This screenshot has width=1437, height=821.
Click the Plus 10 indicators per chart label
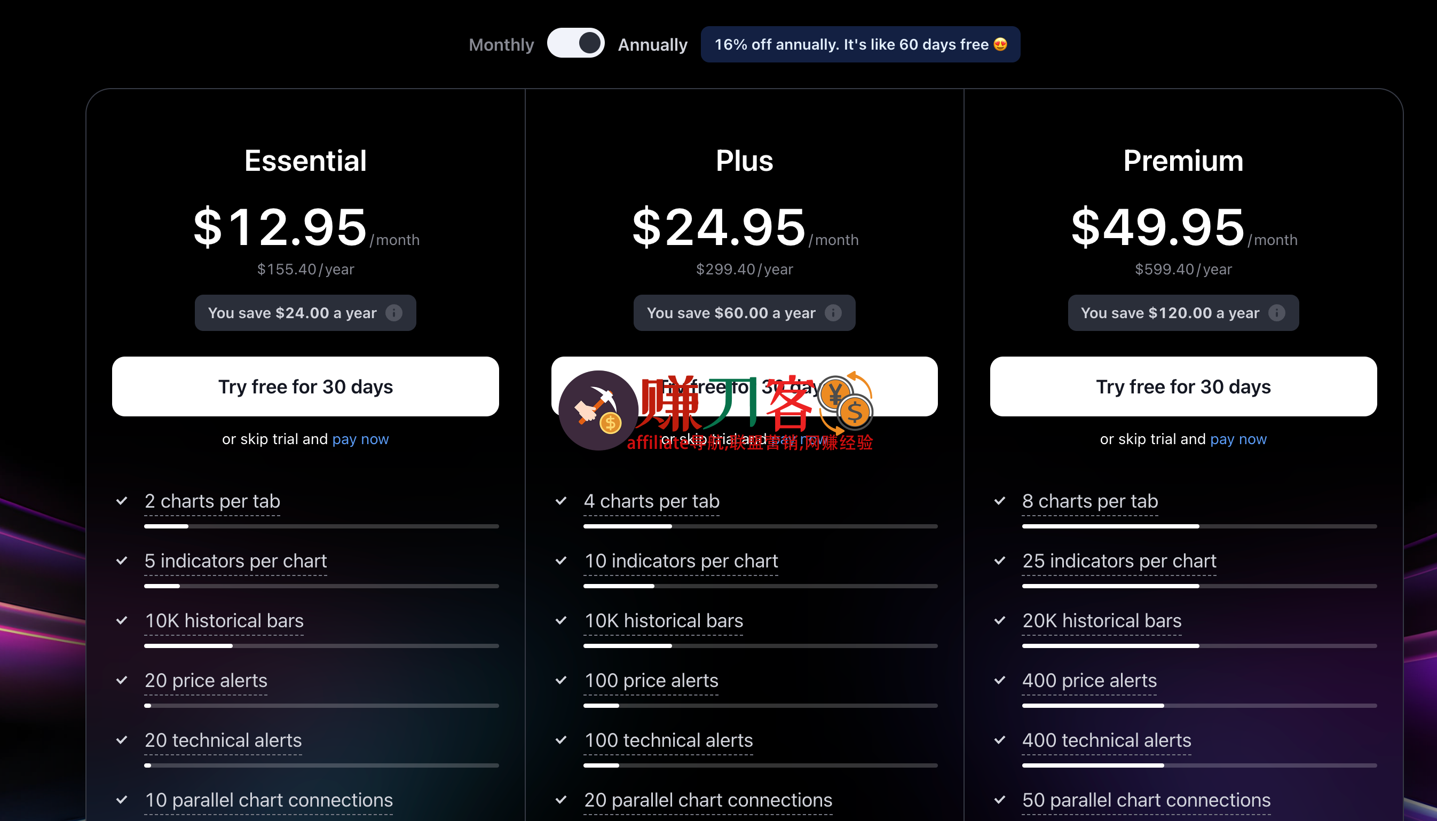coord(681,561)
